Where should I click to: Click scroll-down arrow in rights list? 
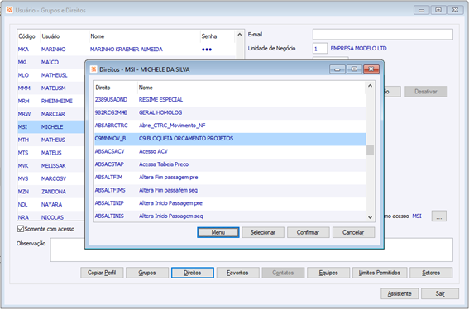(370, 217)
